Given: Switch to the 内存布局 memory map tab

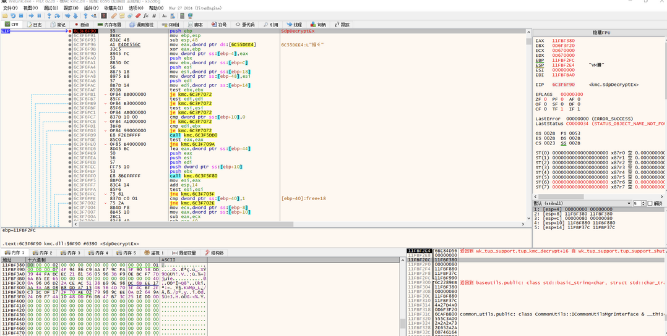Looking at the screenshot, I should (x=110, y=25).
